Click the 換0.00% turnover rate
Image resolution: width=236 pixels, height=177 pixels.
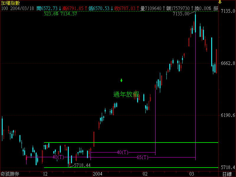[x=203, y=9]
